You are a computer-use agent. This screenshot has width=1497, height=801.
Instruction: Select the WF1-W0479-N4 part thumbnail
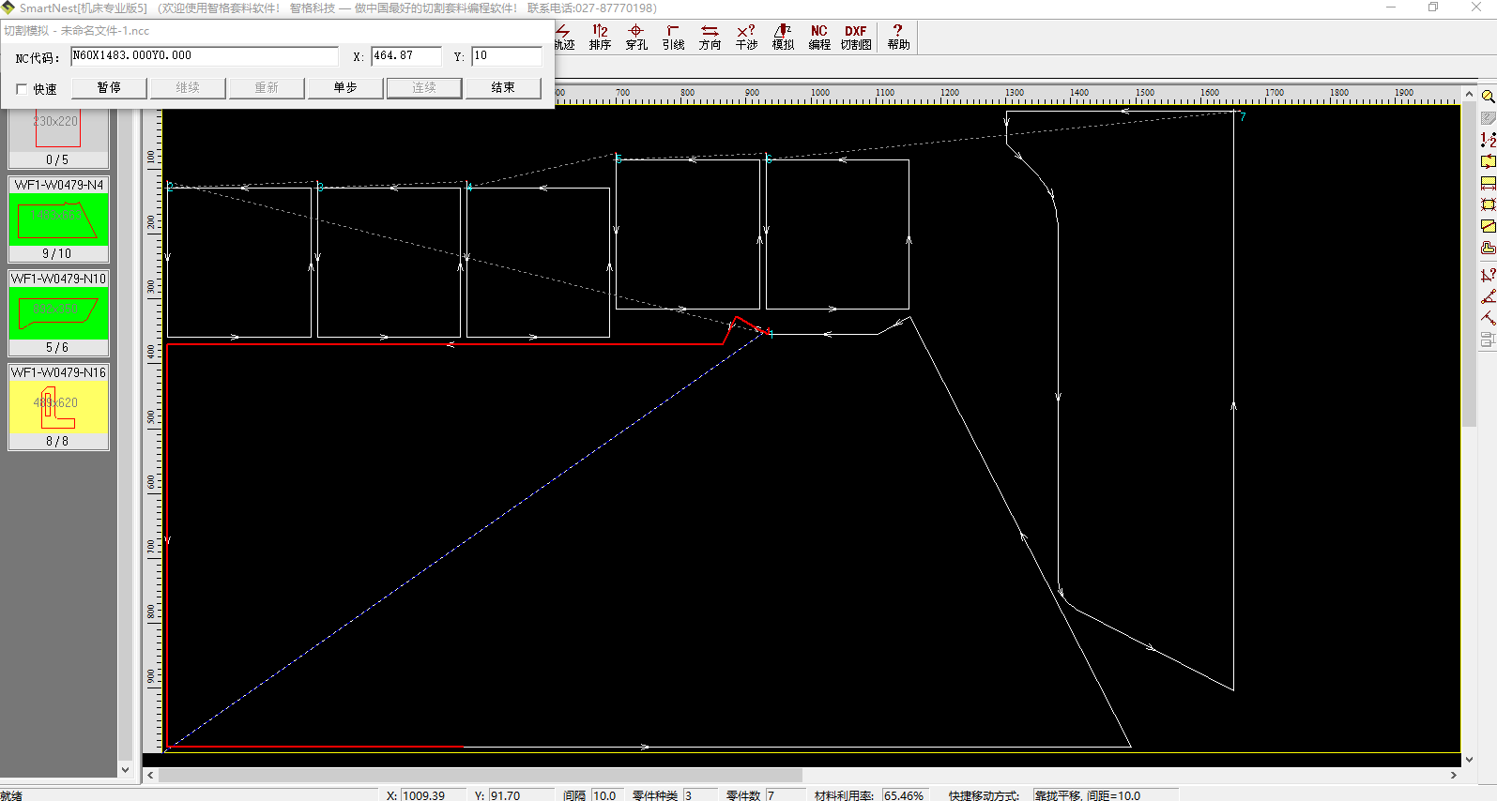tap(58, 219)
